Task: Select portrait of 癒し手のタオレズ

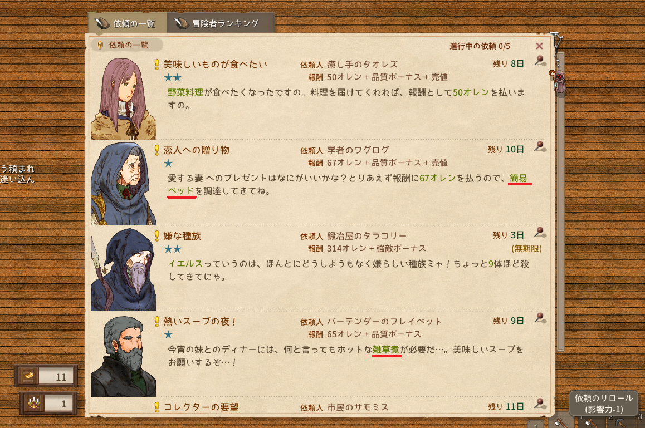Action: 124,99
